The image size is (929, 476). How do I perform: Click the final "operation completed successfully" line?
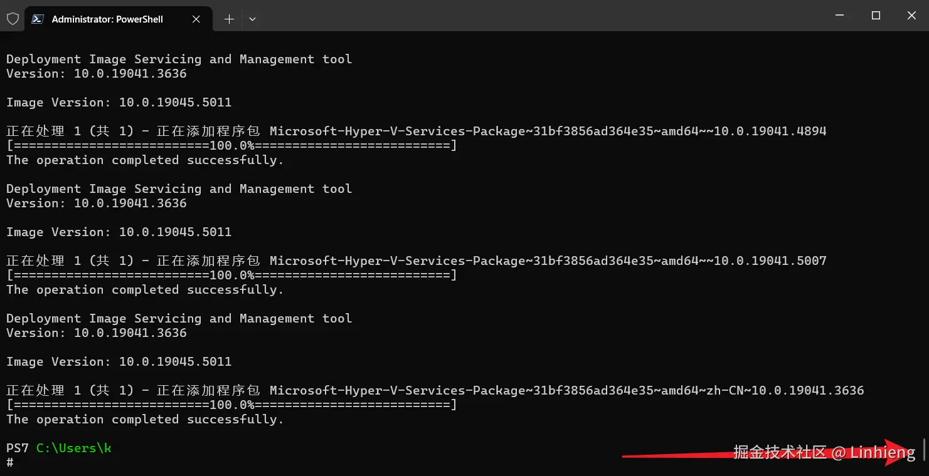[145, 419]
